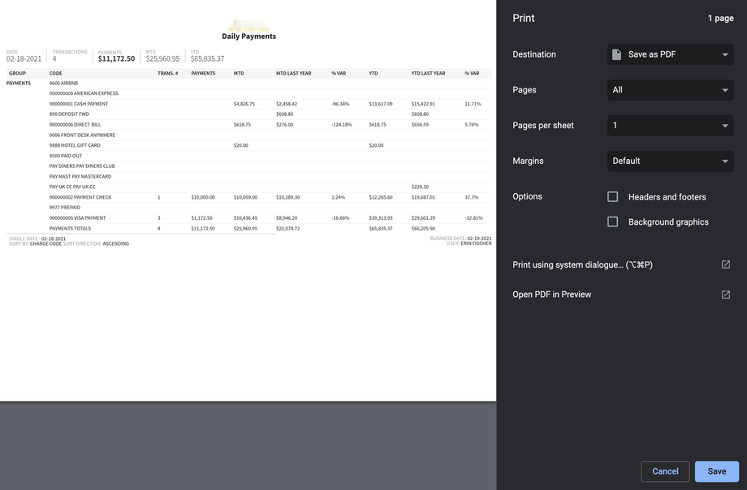Open external link icon for system dialogue print
This screenshot has width=747, height=490.
pos(726,264)
